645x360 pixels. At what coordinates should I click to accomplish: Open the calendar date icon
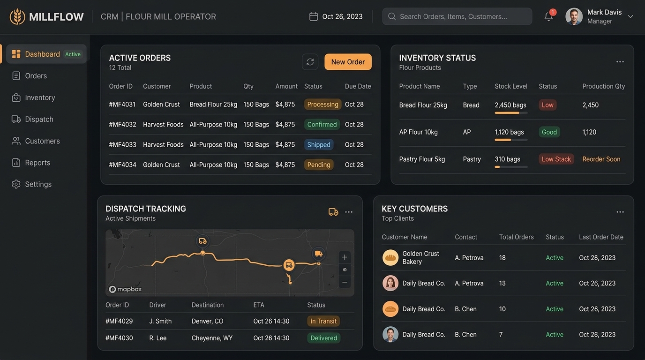[x=314, y=16]
